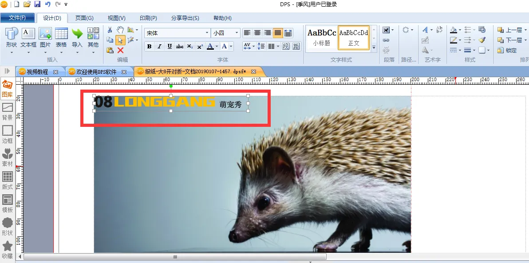The image size is (529, 263).
Task: Open the 小四 font size dropdown
Action: (237, 33)
